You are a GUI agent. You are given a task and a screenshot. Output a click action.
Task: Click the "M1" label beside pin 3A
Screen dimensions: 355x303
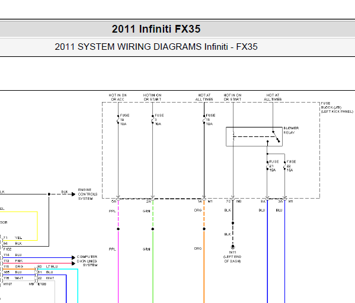click(x=291, y=202)
